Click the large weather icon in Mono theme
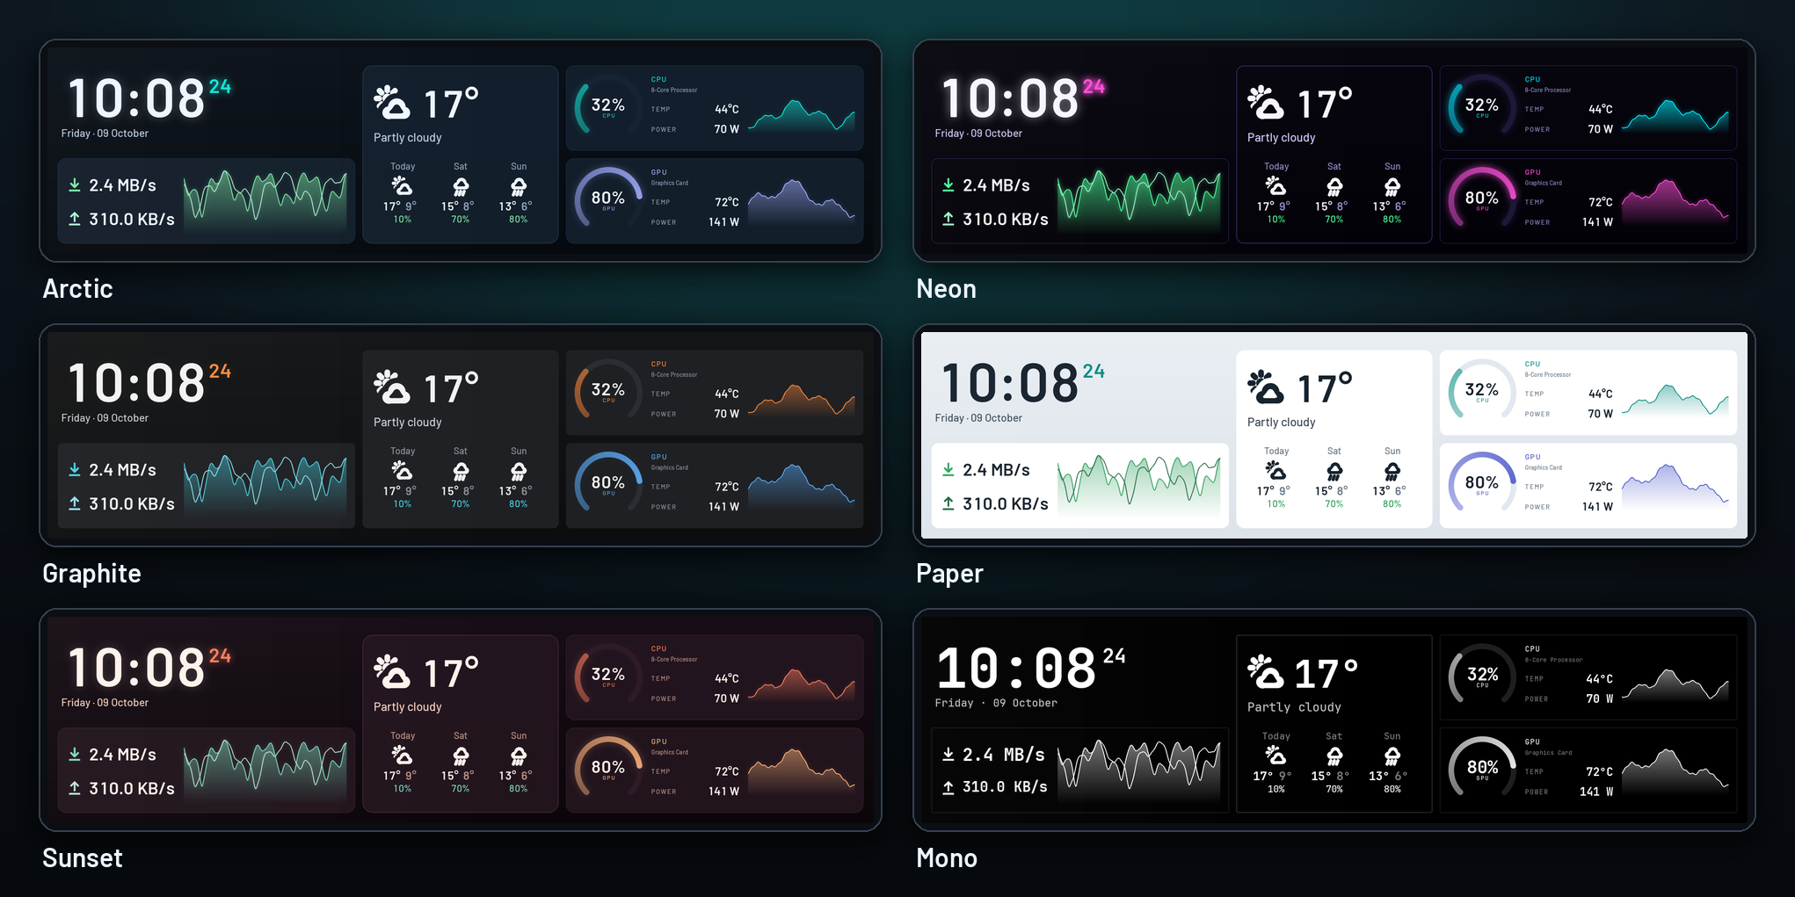The width and height of the screenshot is (1795, 897). point(1266,671)
